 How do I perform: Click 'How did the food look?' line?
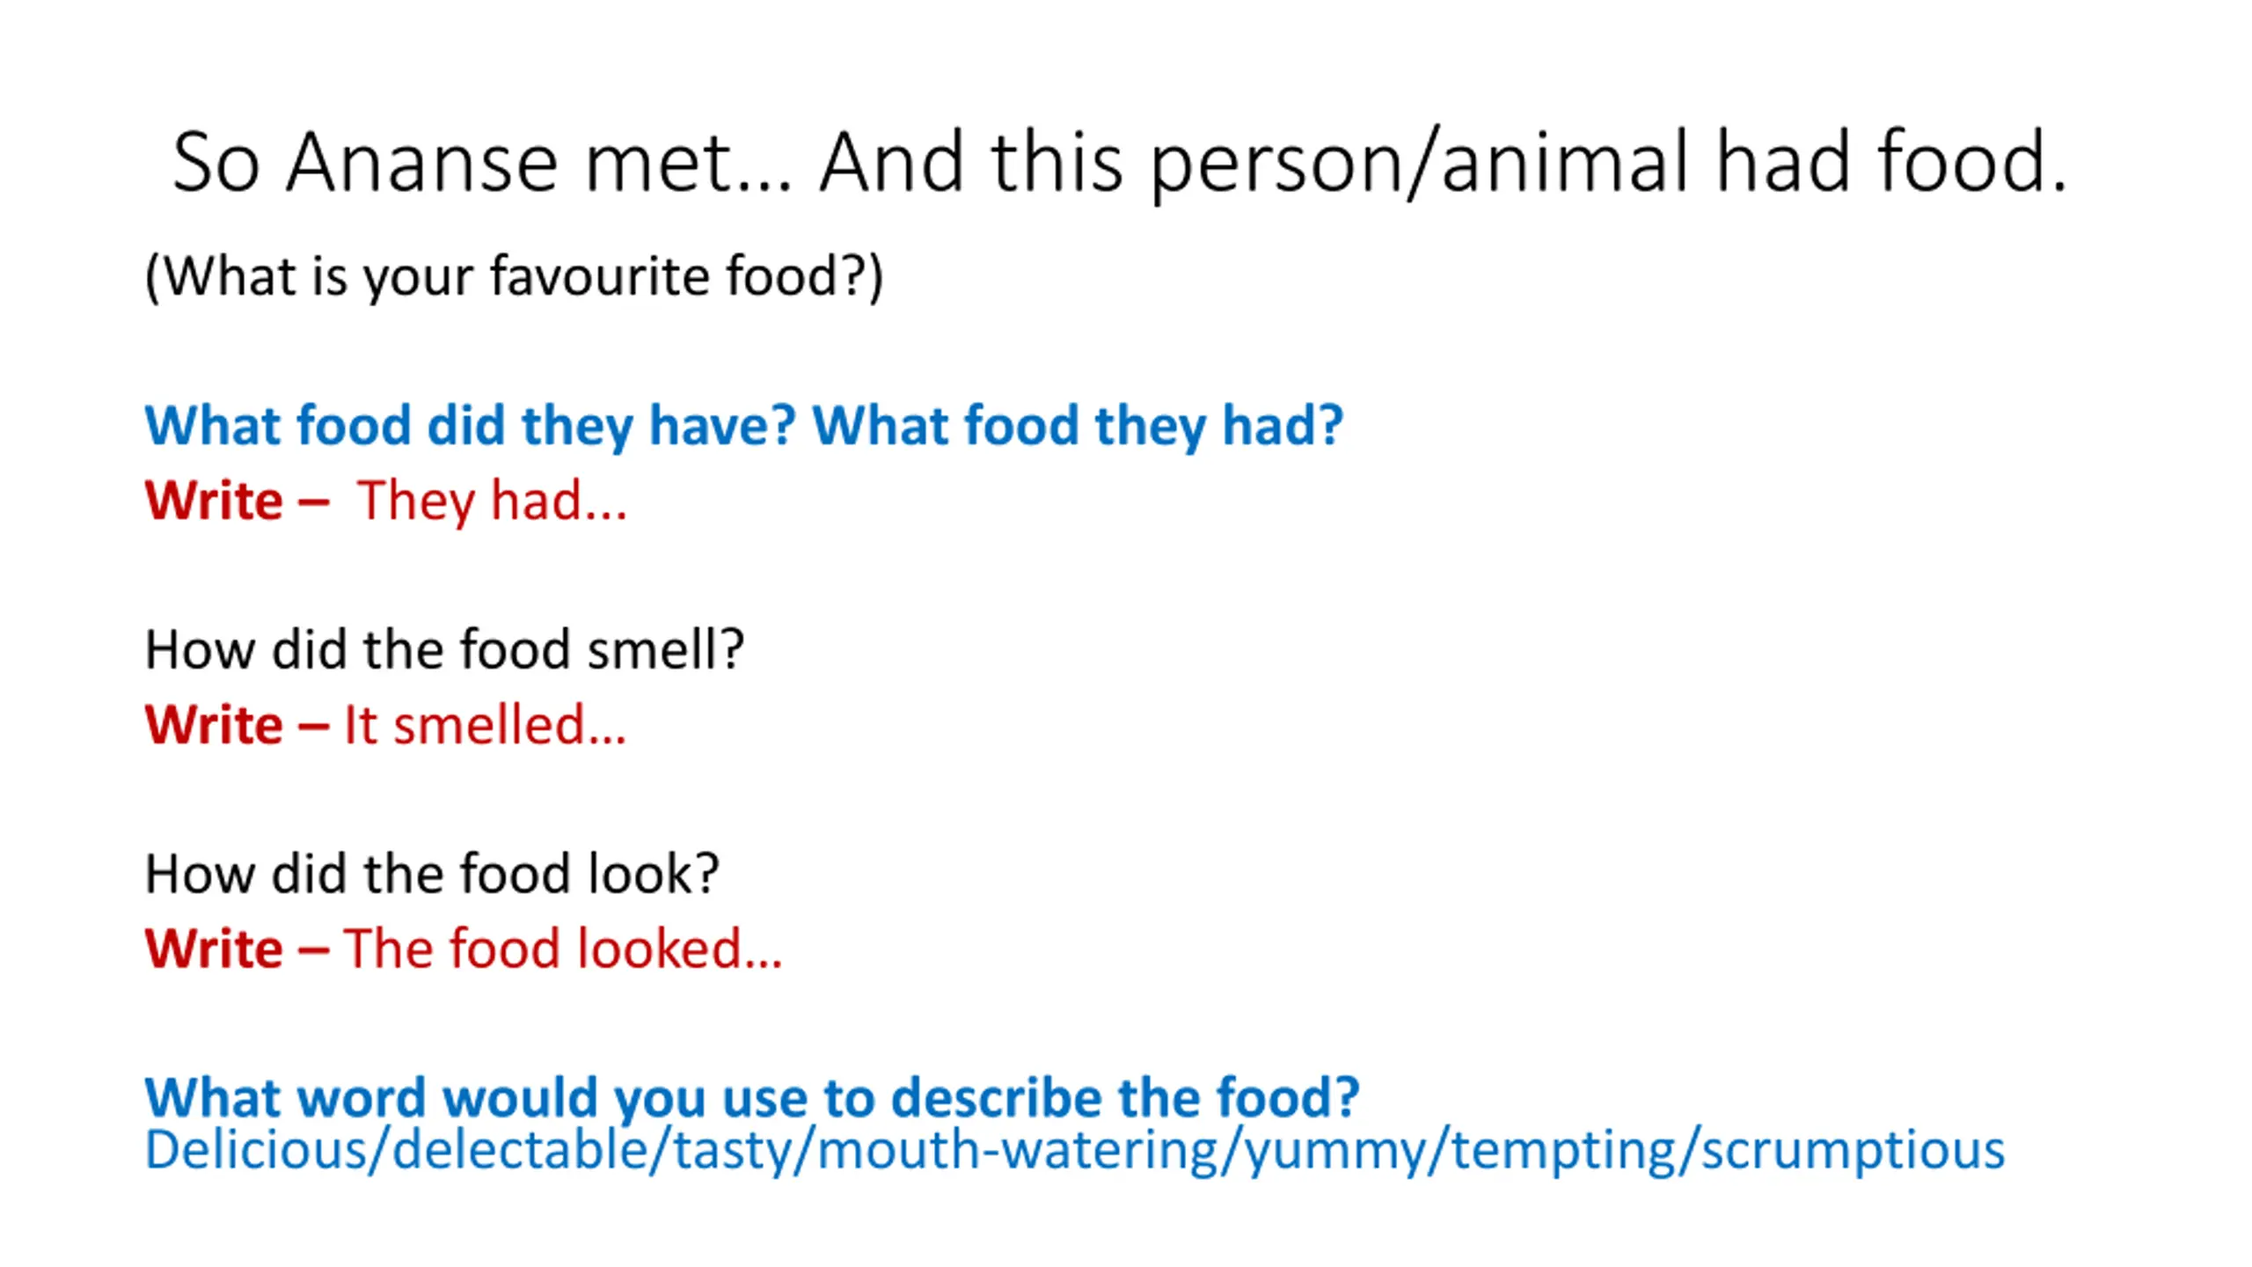(432, 875)
